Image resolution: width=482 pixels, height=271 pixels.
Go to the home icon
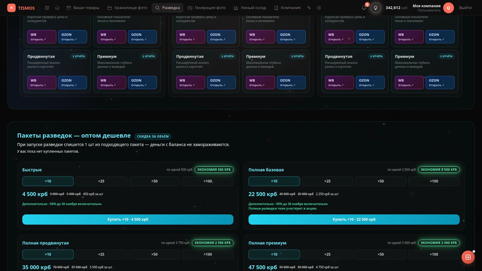(x=57, y=8)
